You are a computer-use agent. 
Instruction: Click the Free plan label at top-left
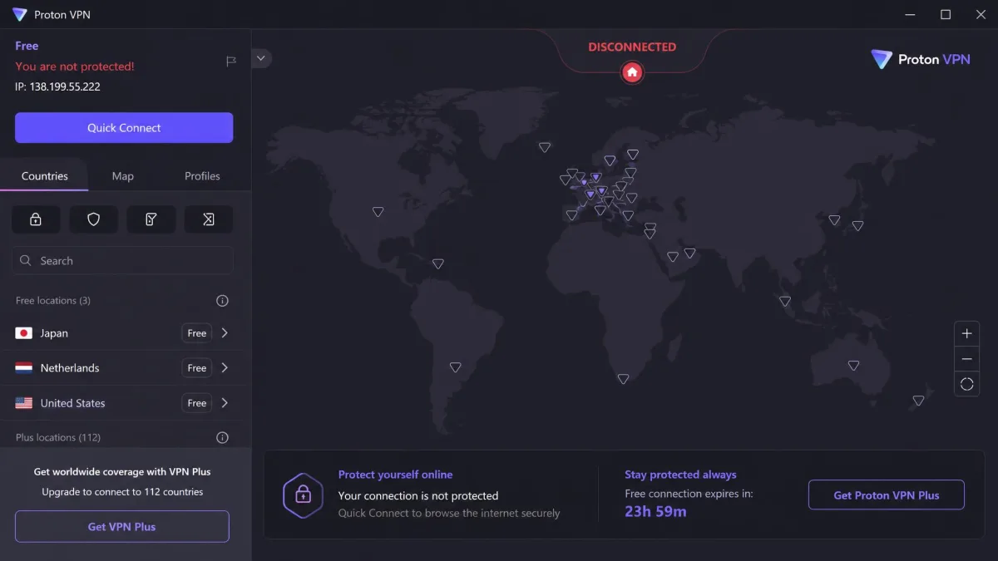[x=27, y=46]
